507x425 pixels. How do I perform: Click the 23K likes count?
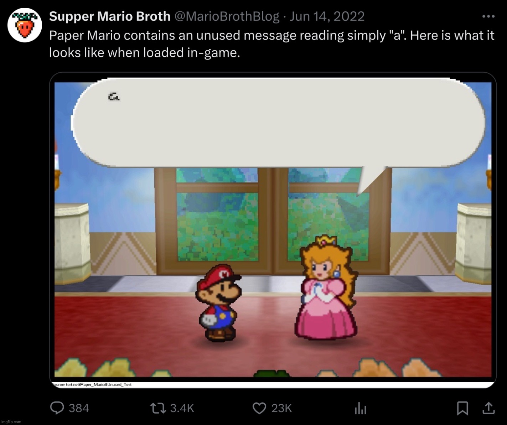click(281, 408)
